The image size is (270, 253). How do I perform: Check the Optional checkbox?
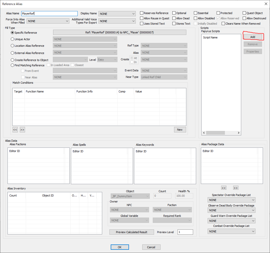(174, 13)
